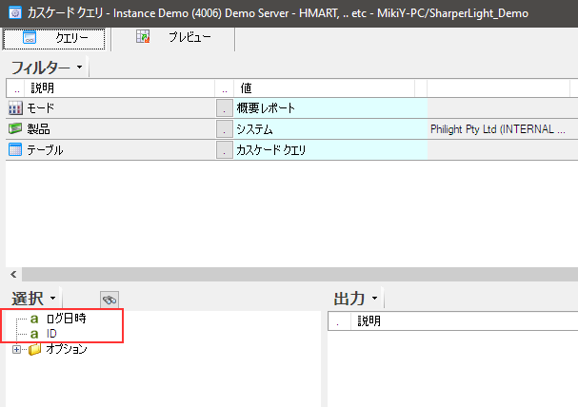Select the モード filter row label
The height and width of the screenshot is (407, 578).
point(41,108)
